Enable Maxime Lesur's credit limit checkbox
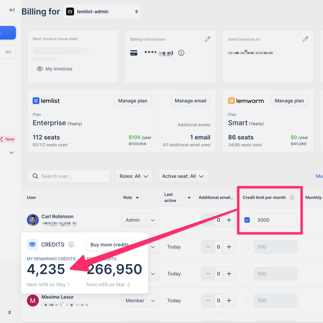 click(247, 300)
